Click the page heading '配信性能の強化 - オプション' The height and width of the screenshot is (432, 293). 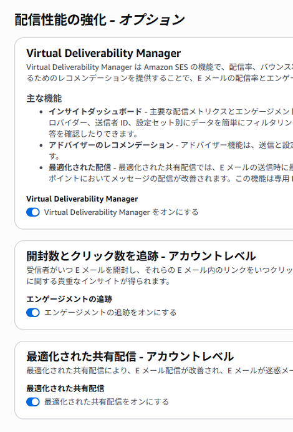(100, 20)
